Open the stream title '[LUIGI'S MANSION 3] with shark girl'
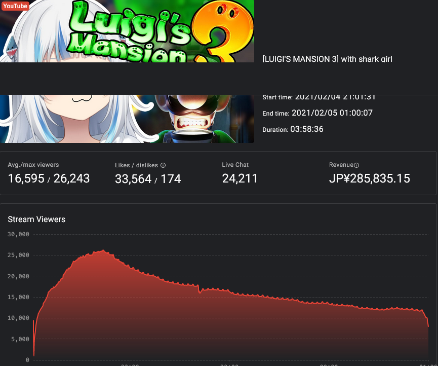 (328, 59)
